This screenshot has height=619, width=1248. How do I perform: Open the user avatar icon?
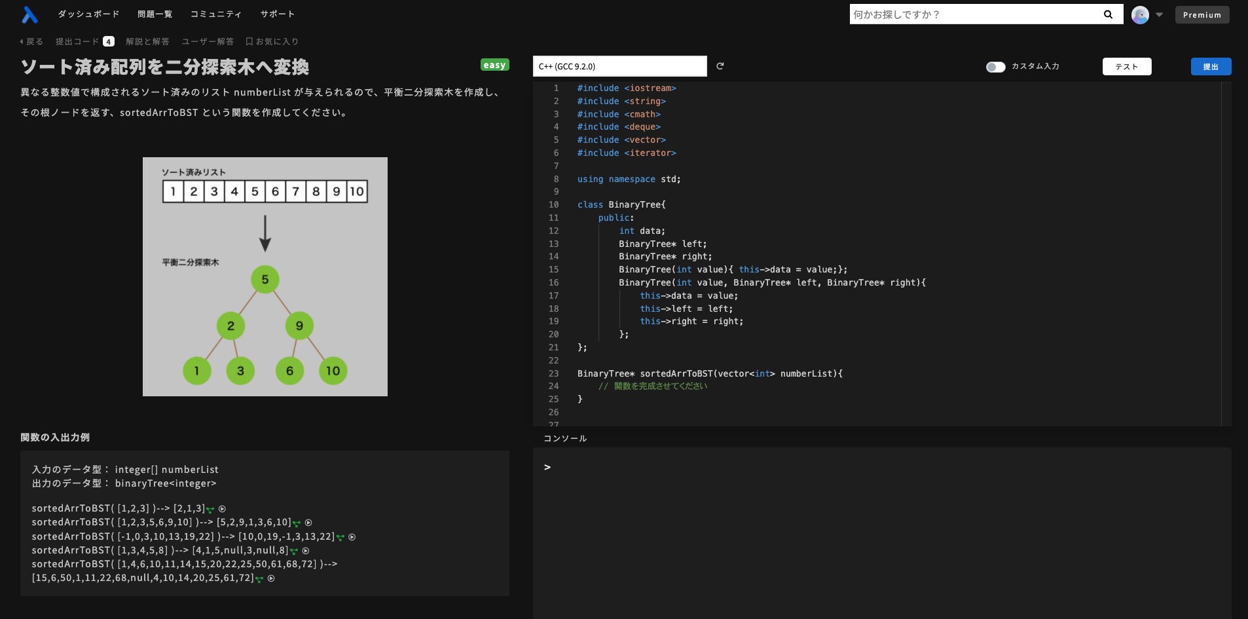pyautogui.click(x=1140, y=14)
